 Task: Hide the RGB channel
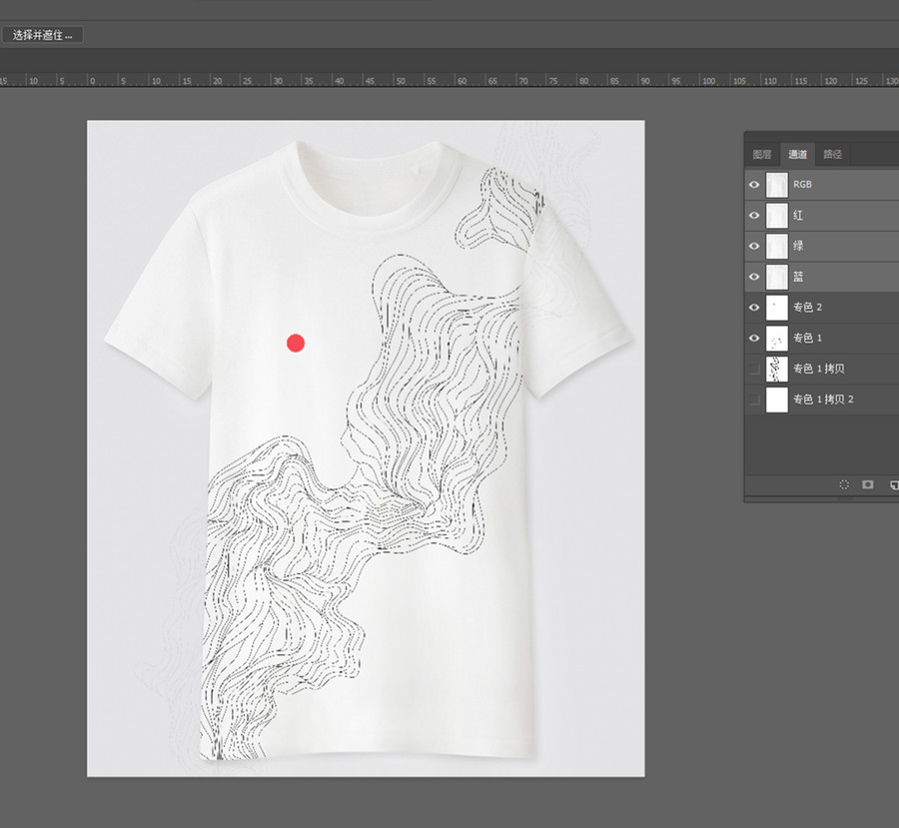click(754, 184)
